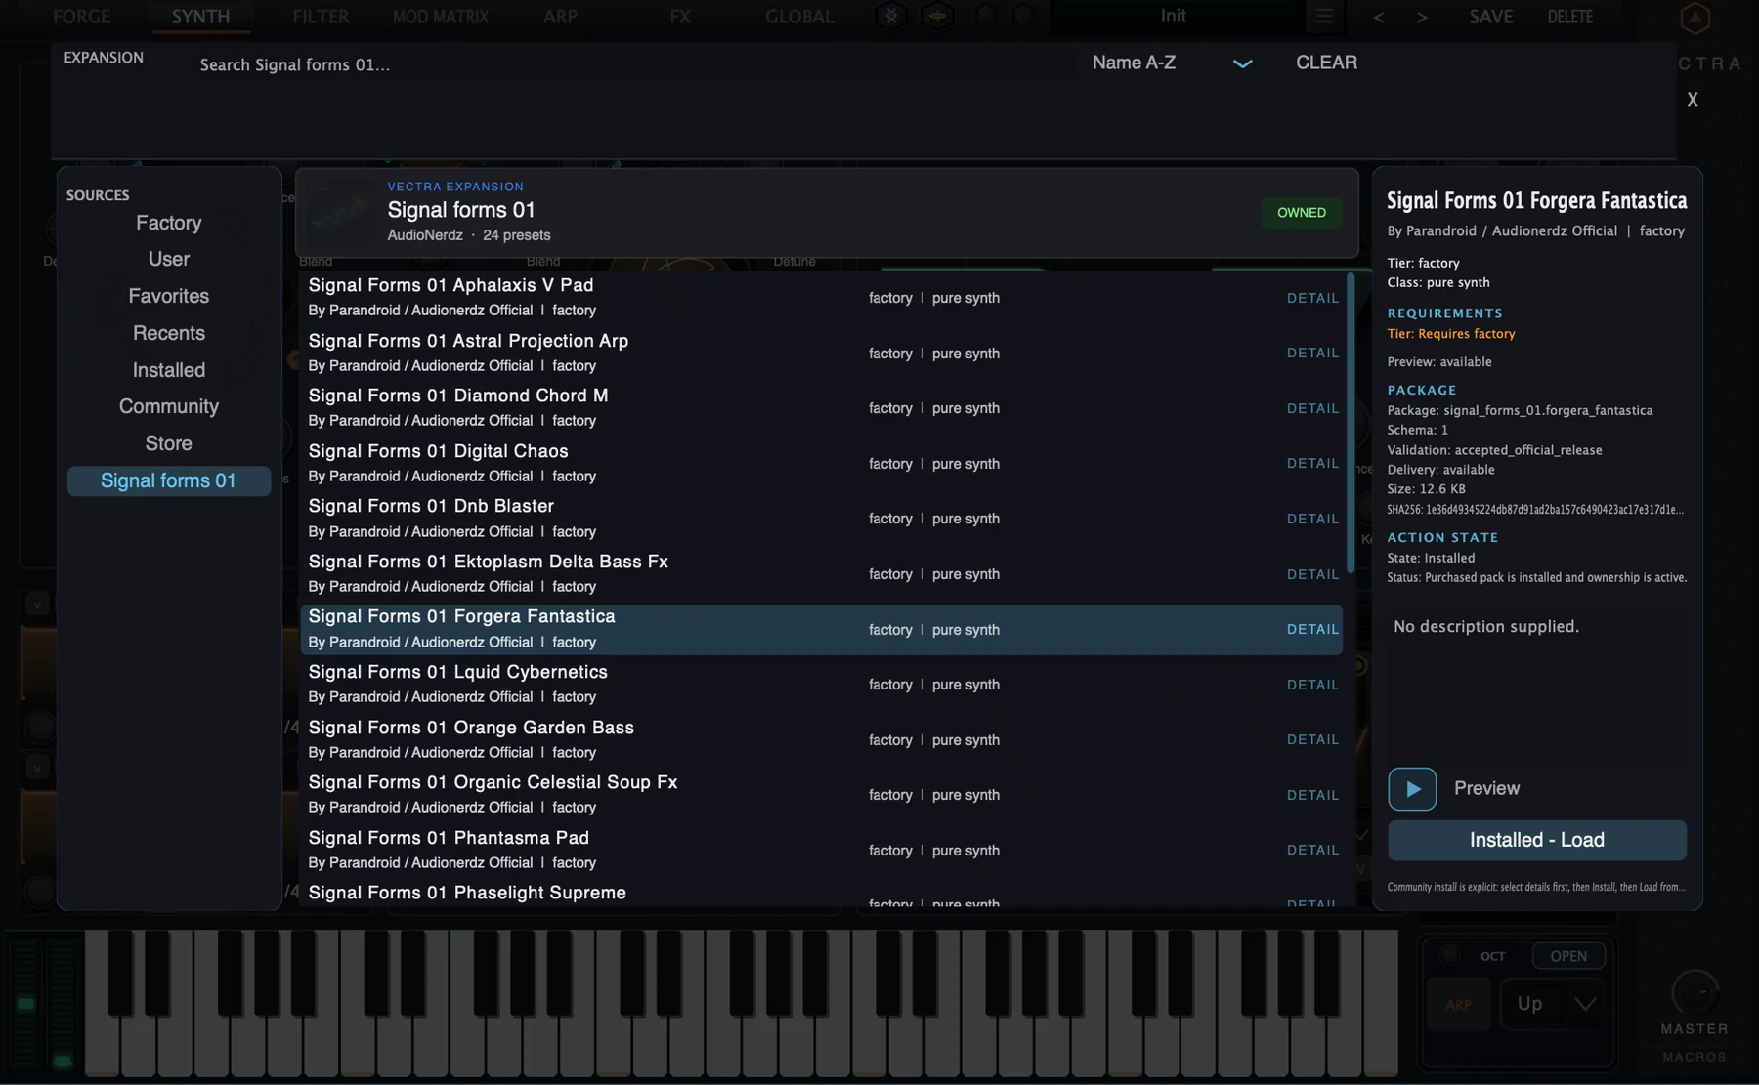The width and height of the screenshot is (1759, 1085).
Task: Open DETAIL for Orange Garden Bass
Action: (1312, 739)
